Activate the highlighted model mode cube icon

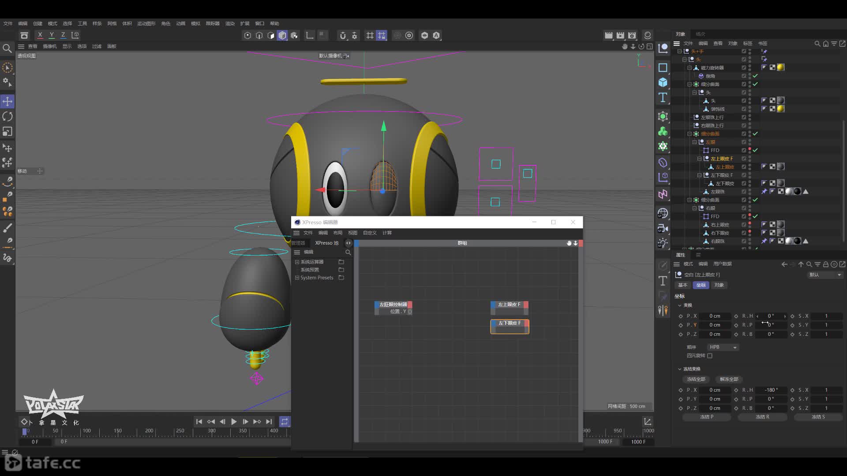[x=282, y=35]
